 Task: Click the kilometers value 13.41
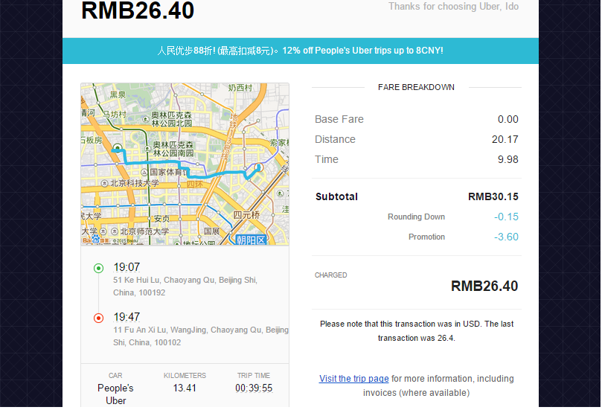(x=185, y=388)
